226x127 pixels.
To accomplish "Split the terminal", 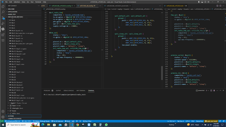I will pos(211,91).
